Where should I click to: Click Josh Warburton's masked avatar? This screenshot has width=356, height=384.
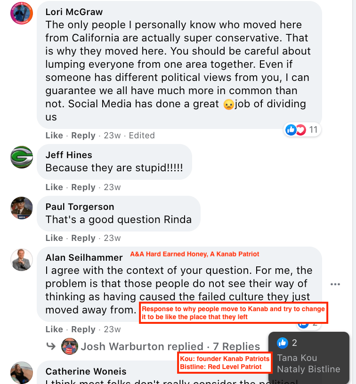point(70,346)
